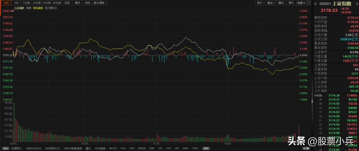Select BRAR indicator
359x151 pixels.
(142, 148)
